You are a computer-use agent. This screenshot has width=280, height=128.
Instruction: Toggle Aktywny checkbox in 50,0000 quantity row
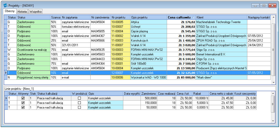23,107
